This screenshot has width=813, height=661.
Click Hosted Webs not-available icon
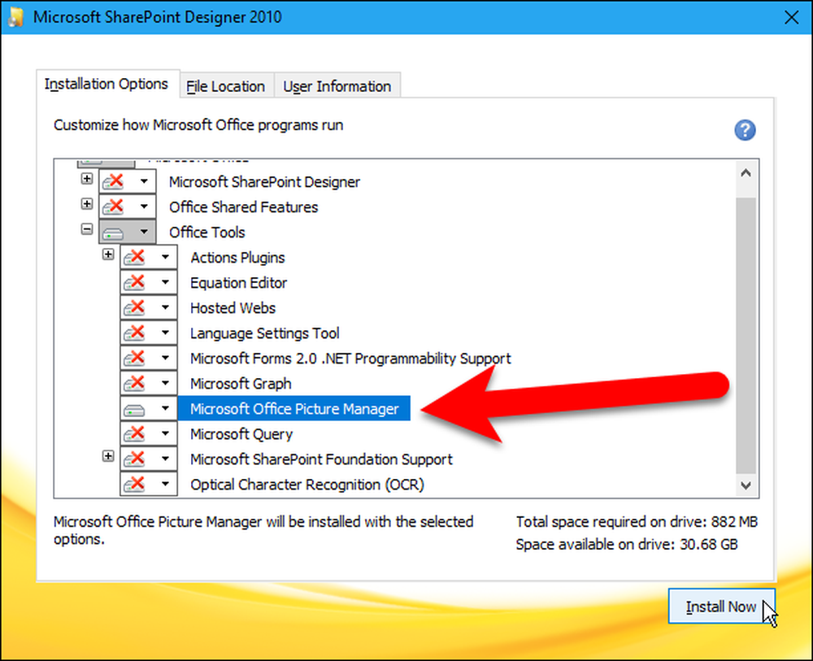coord(134,308)
